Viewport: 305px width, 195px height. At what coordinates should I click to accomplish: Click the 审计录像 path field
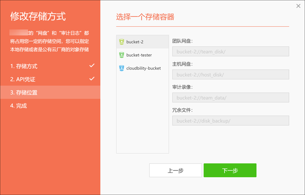[x=231, y=98]
